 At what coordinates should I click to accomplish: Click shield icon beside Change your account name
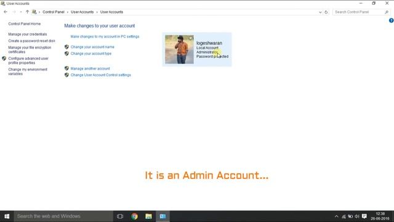(x=66, y=47)
